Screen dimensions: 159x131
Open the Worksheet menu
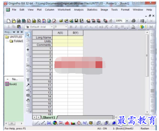[64, 10]
